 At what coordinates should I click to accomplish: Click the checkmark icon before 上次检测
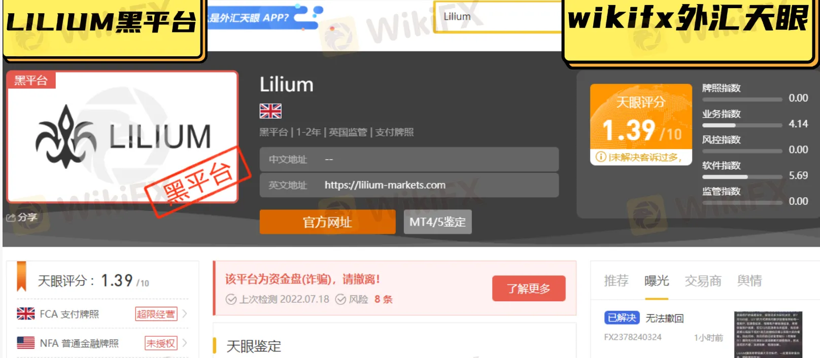(231, 299)
